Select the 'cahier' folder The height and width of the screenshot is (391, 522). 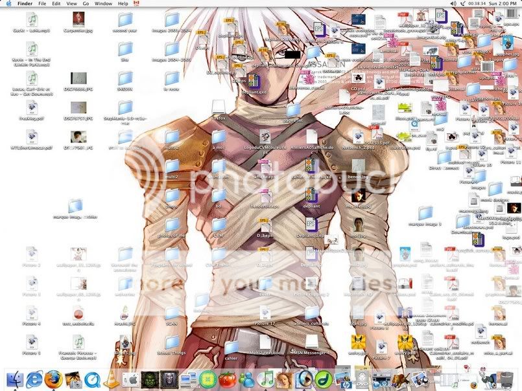(231, 348)
